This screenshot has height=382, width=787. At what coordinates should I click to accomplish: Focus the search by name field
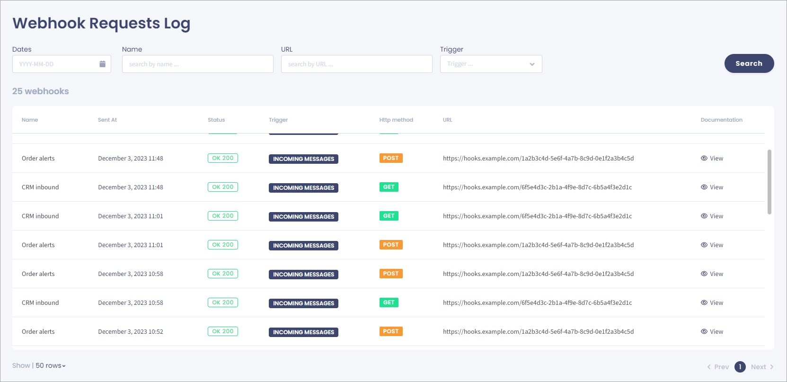(x=198, y=64)
